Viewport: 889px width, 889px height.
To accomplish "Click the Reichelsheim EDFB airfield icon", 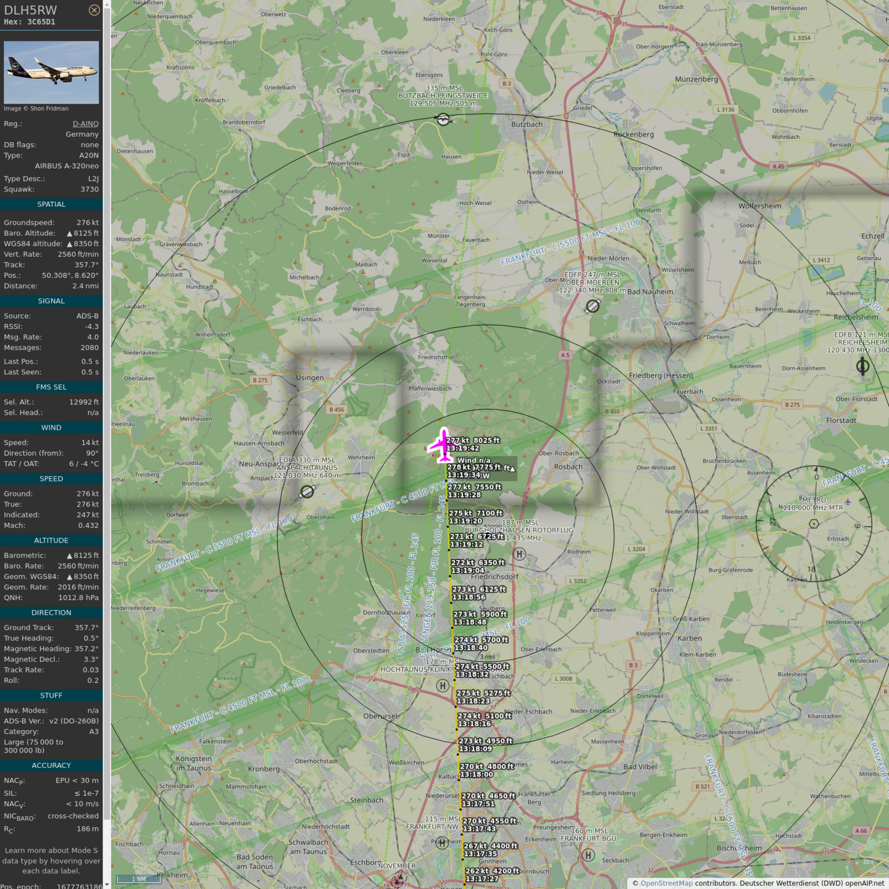I will pos(862,366).
